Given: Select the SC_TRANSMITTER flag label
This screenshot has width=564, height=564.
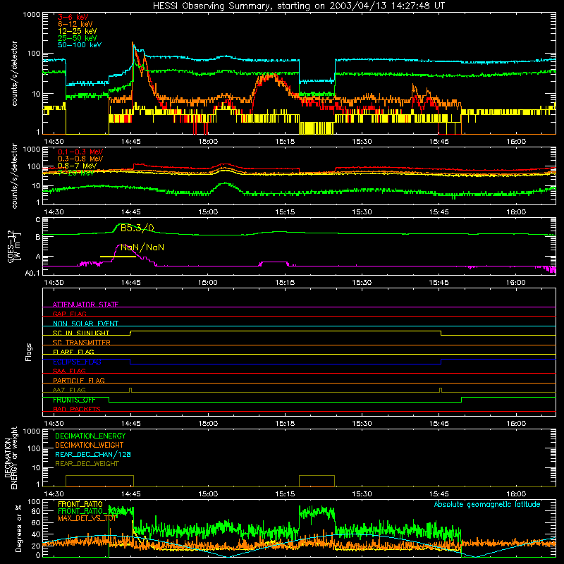Looking at the screenshot, I should click(x=81, y=342).
